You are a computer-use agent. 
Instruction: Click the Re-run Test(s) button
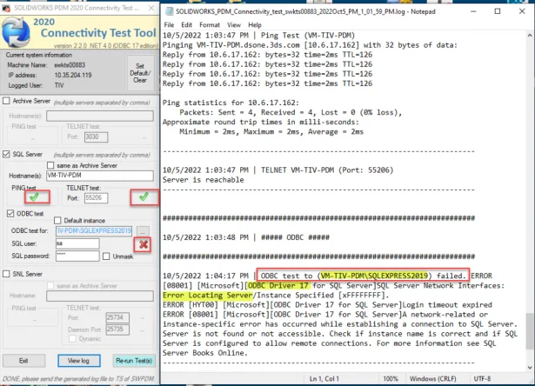pyautogui.click(x=132, y=360)
